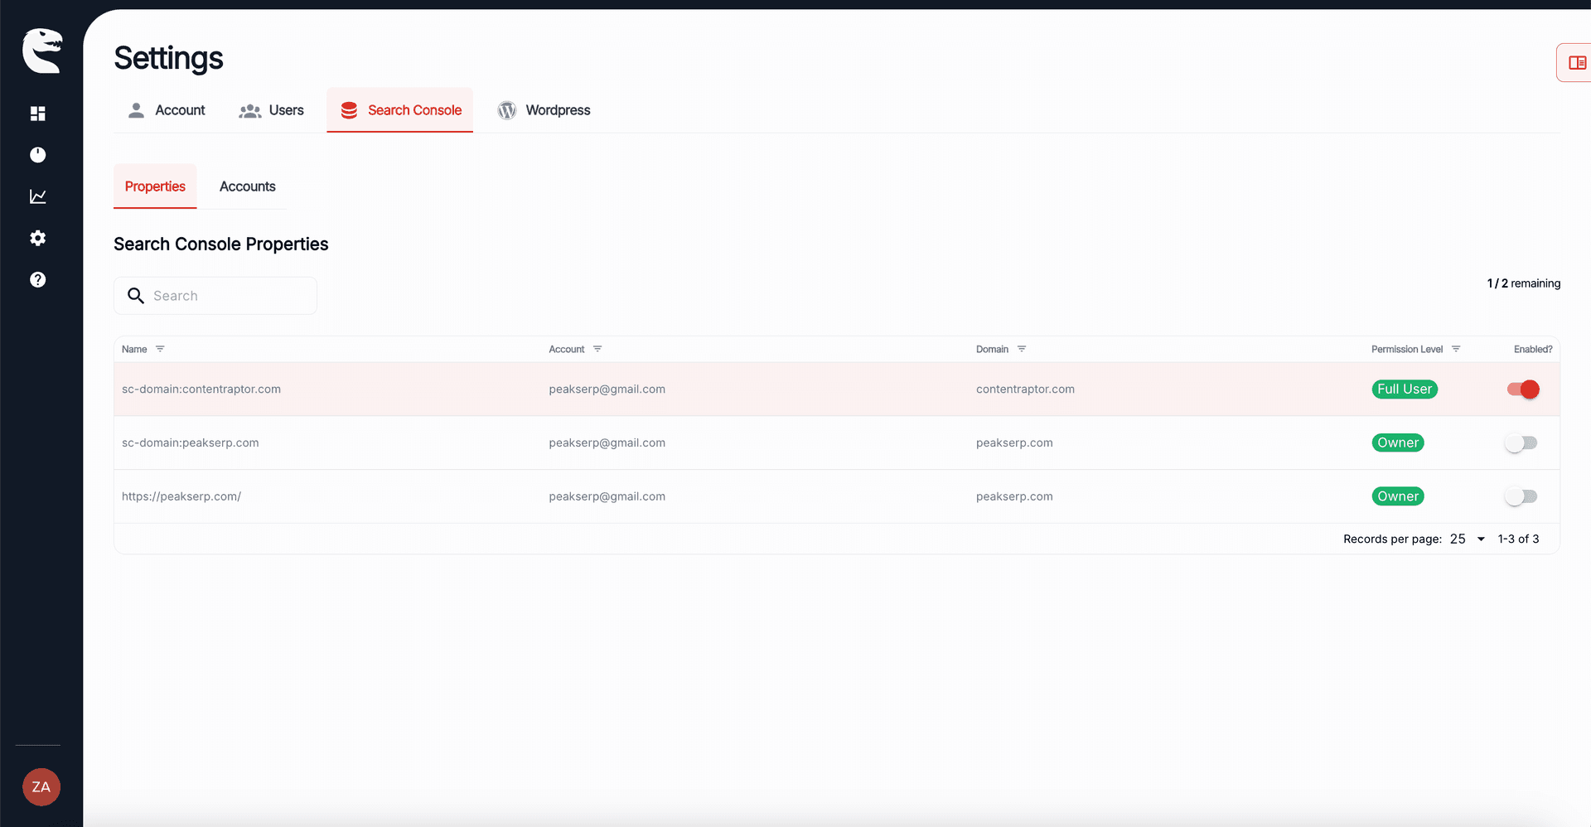The width and height of the screenshot is (1591, 827).
Task: Open the records per page dropdown
Action: pyautogui.click(x=1465, y=539)
